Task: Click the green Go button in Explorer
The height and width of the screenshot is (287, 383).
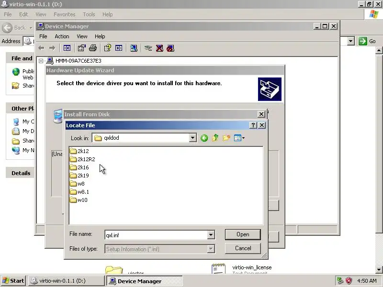Action: (367, 41)
